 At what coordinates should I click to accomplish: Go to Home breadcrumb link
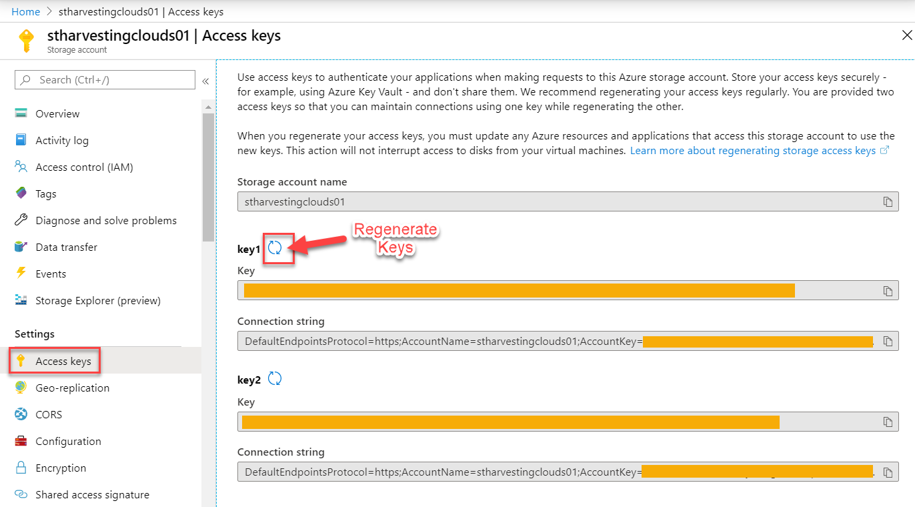tap(25, 12)
